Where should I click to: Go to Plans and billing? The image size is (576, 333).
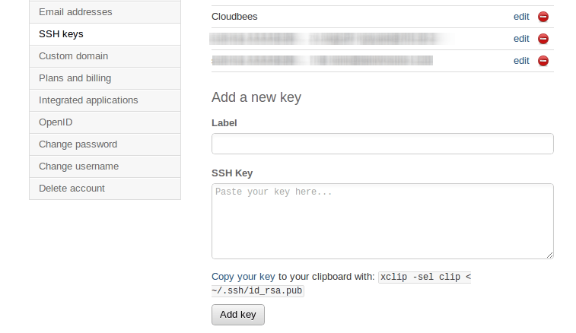(x=105, y=78)
